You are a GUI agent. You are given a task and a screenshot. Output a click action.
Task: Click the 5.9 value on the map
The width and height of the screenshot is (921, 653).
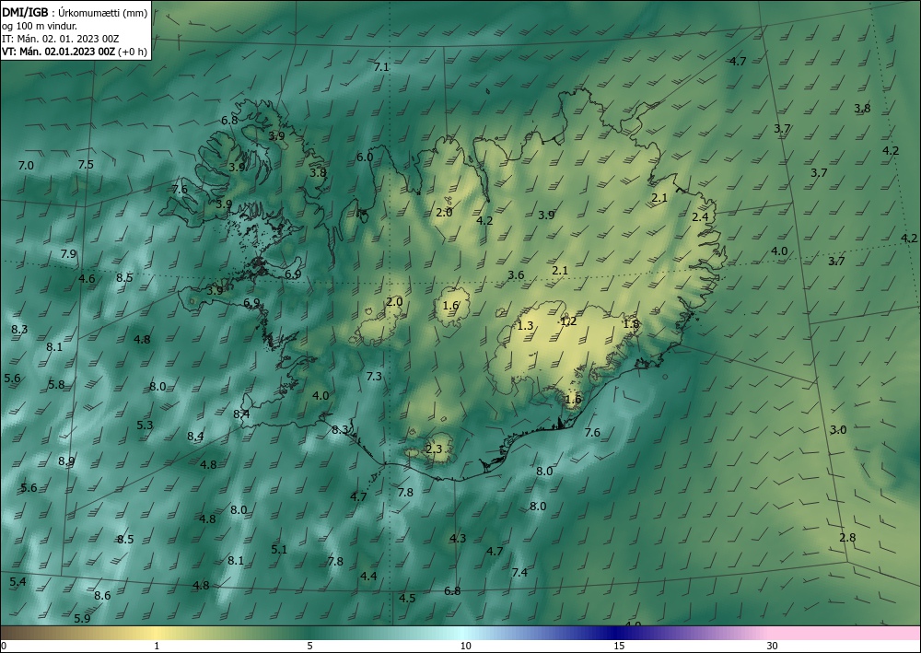tap(82, 618)
